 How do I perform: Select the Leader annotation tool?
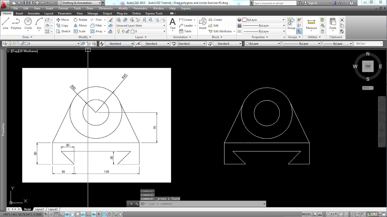pos(186,26)
